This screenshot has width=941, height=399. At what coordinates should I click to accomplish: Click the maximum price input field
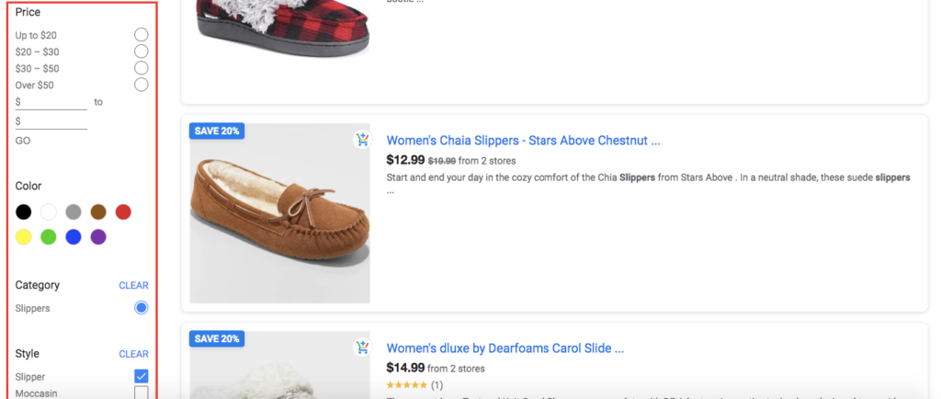click(51, 121)
